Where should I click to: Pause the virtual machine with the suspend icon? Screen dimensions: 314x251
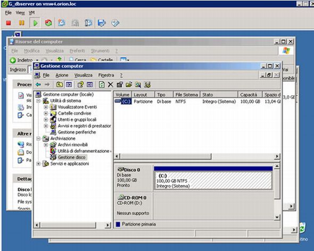pyautogui.click(x=22, y=23)
